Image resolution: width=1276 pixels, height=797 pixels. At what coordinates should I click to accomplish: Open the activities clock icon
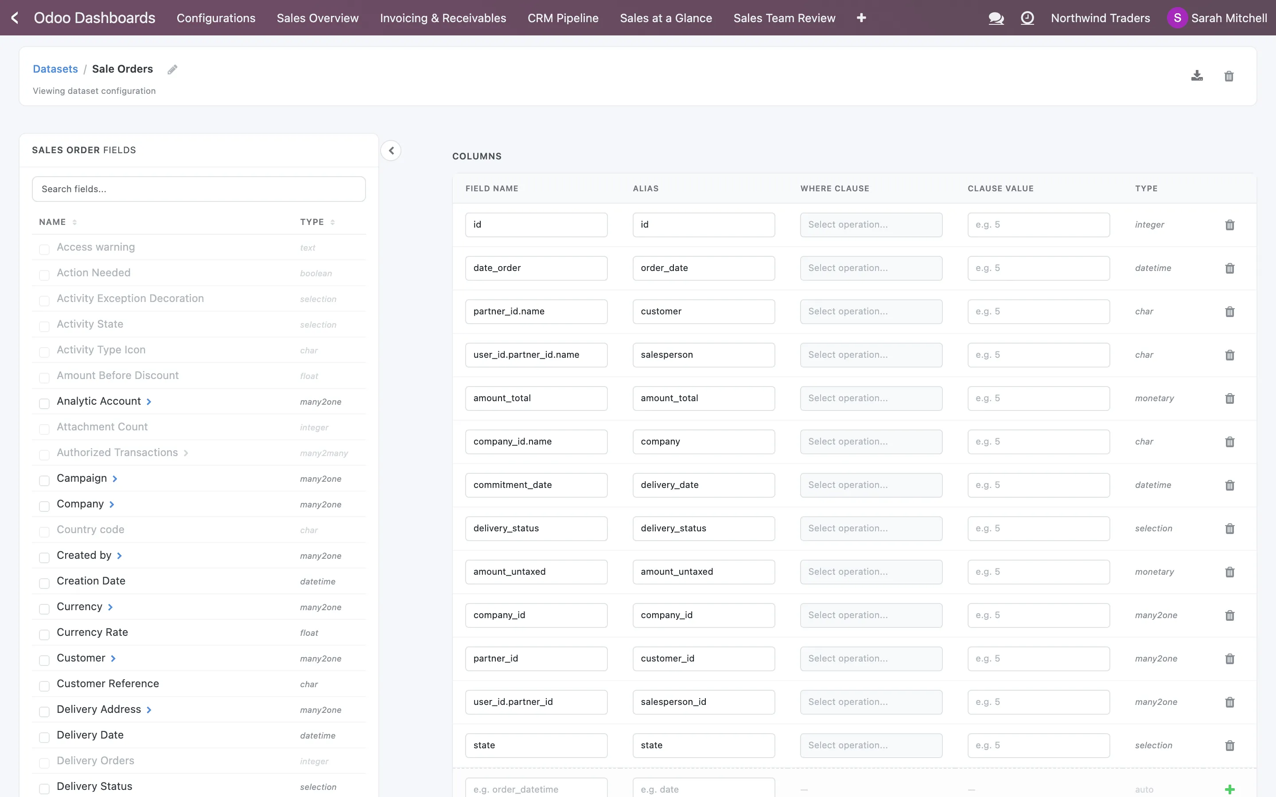1027,18
